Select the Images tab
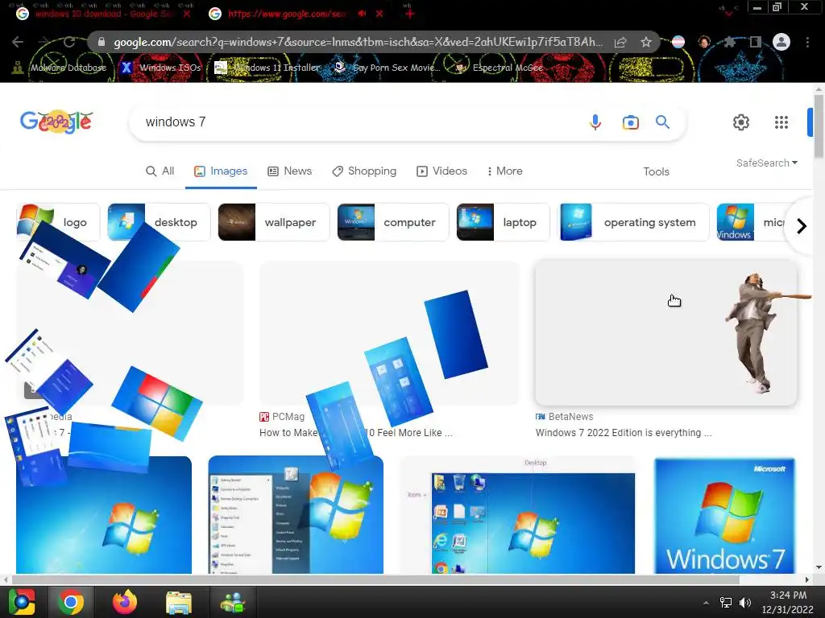 (221, 171)
